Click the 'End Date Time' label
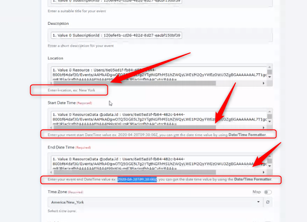Screen dimensions: 307x222 coord(61,147)
